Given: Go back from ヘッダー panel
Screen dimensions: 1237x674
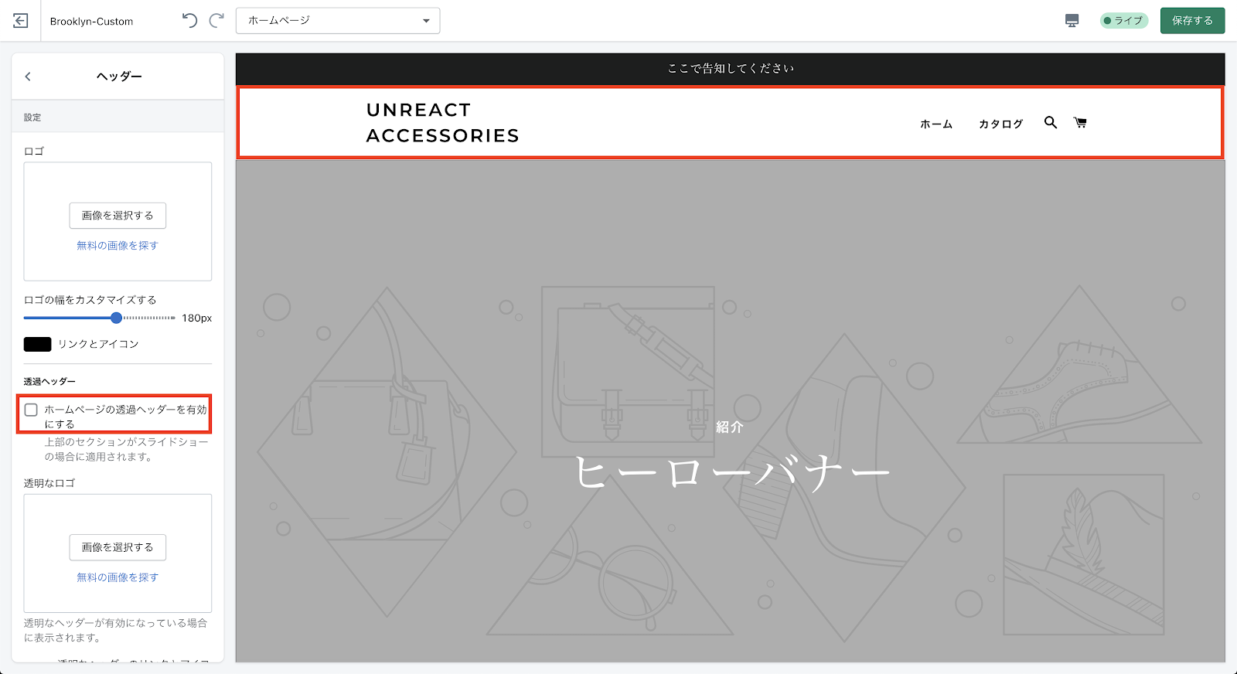Looking at the screenshot, I should pos(28,77).
